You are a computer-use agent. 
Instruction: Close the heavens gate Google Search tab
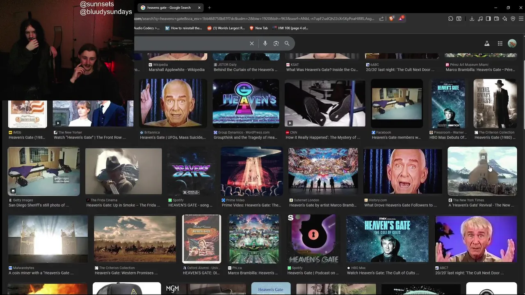199,7
